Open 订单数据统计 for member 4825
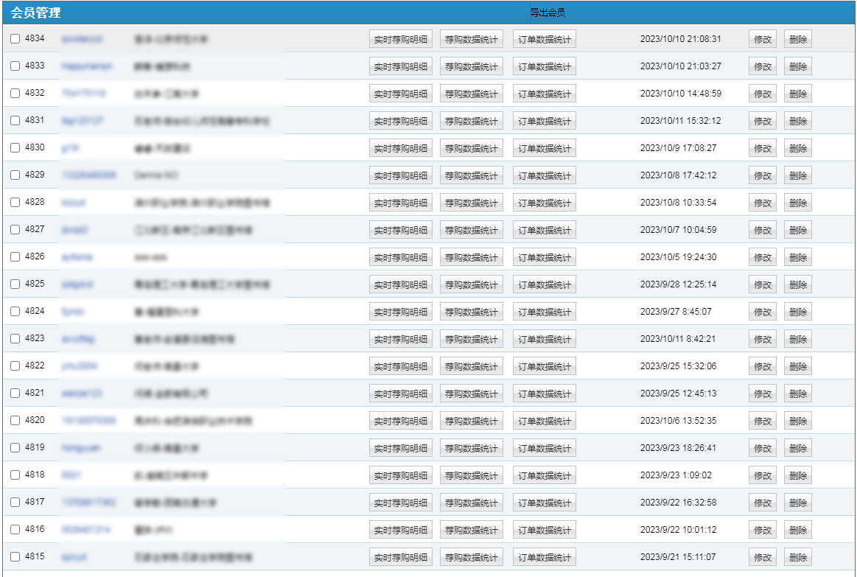 pos(544,285)
